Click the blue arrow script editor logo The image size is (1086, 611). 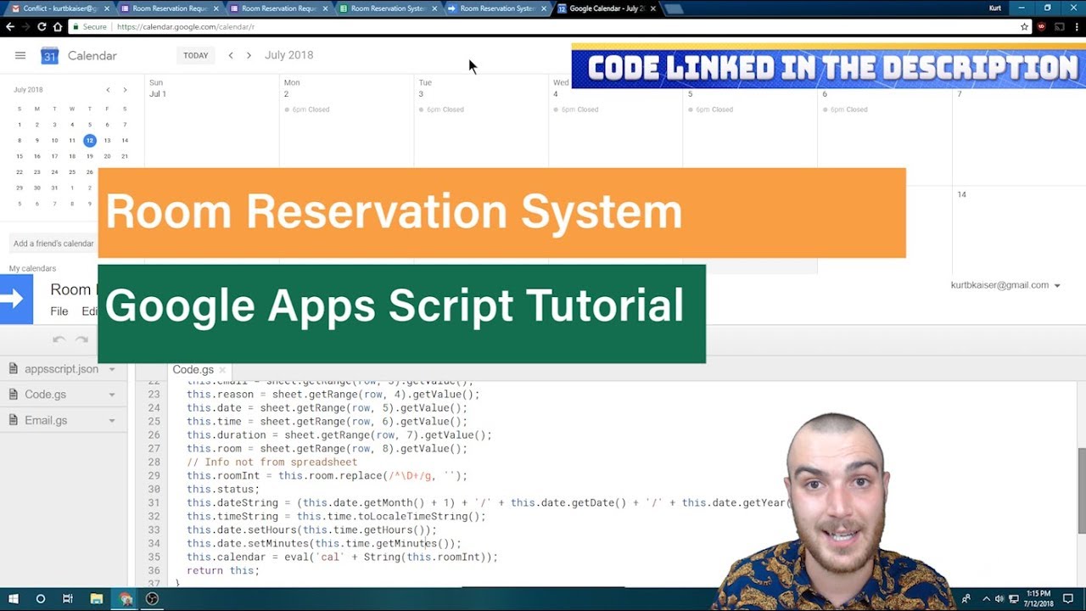click(16, 299)
